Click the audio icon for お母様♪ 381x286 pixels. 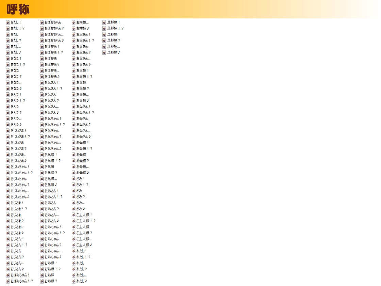(x=73, y=173)
